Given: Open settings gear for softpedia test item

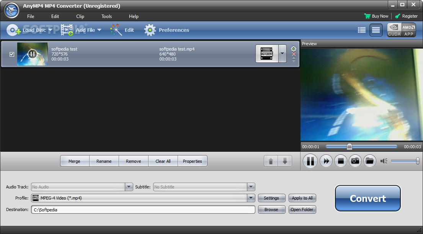Looking at the screenshot, I should (294, 49).
